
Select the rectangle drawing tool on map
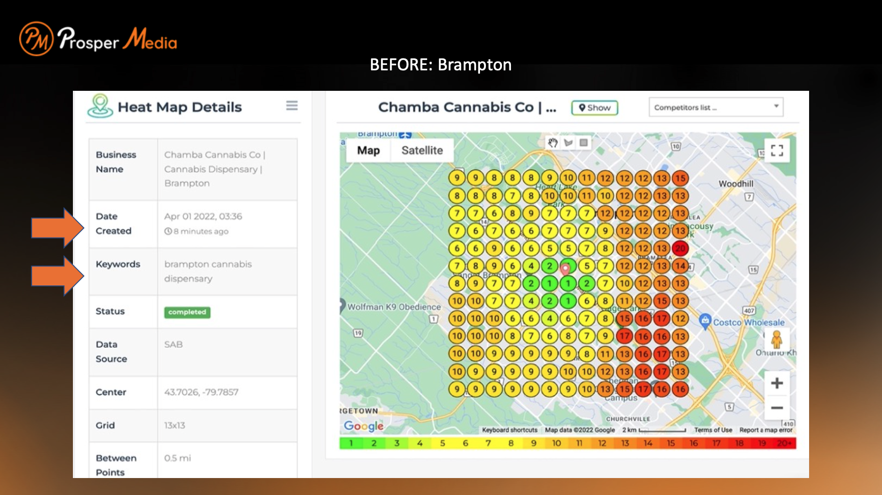click(583, 143)
